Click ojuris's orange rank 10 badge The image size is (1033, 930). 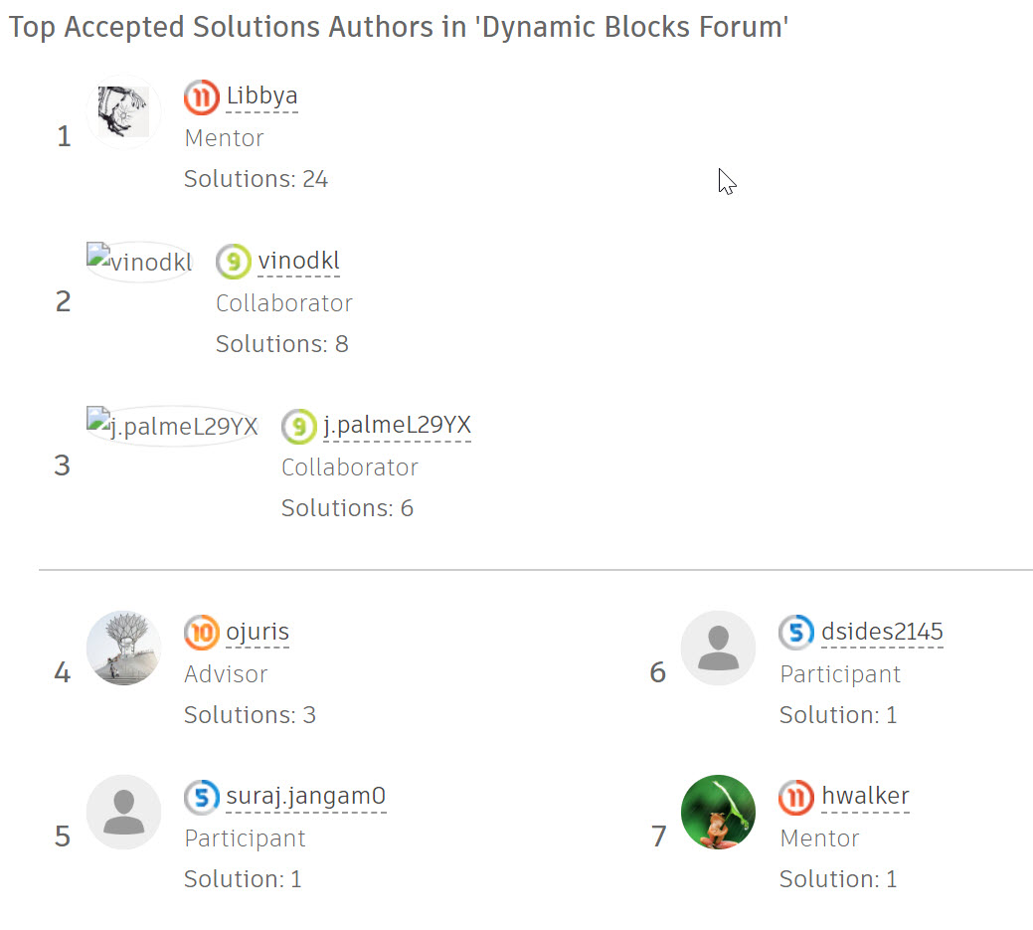click(x=200, y=633)
